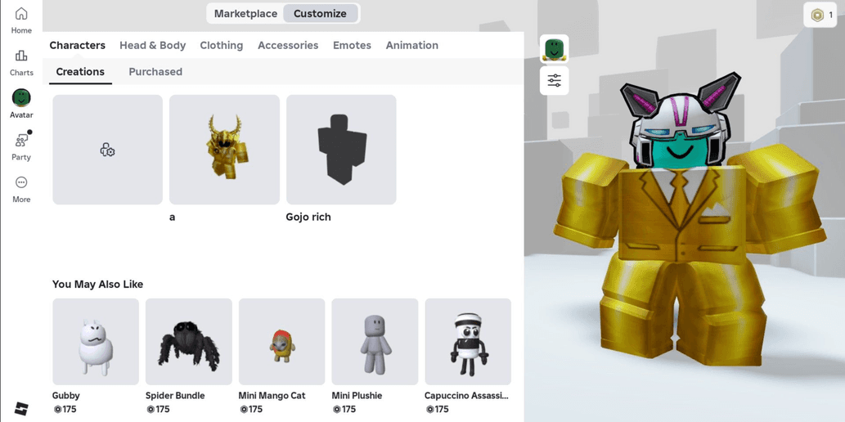
Task: Open the Gubby item thumbnail
Action: [x=96, y=342]
